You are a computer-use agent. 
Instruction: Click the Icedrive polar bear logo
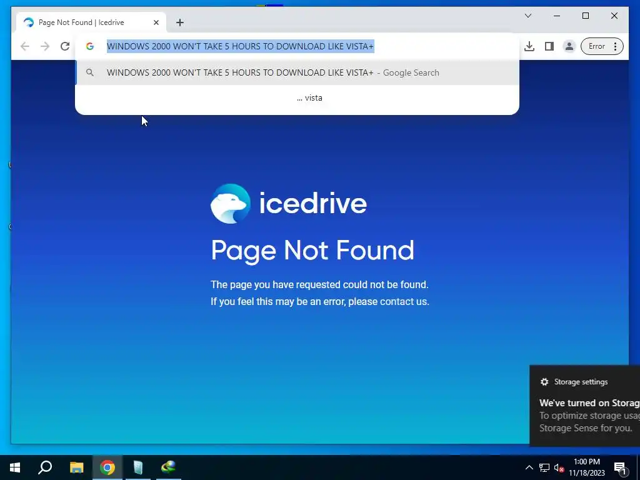point(230,204)
